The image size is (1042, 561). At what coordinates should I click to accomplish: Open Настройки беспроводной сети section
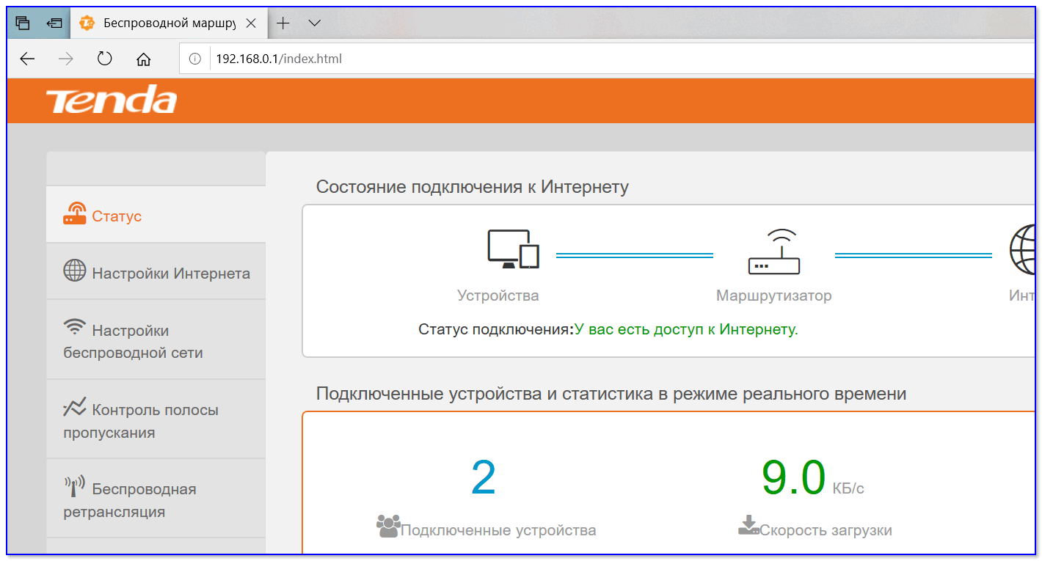point(156,340)
